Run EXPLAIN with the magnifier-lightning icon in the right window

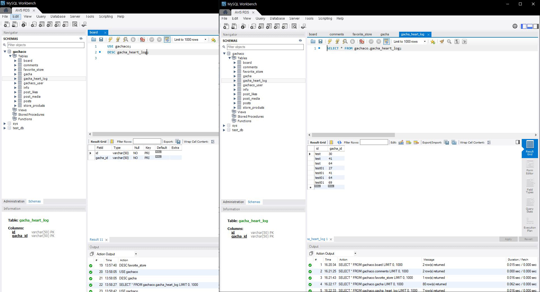(345, 42)
